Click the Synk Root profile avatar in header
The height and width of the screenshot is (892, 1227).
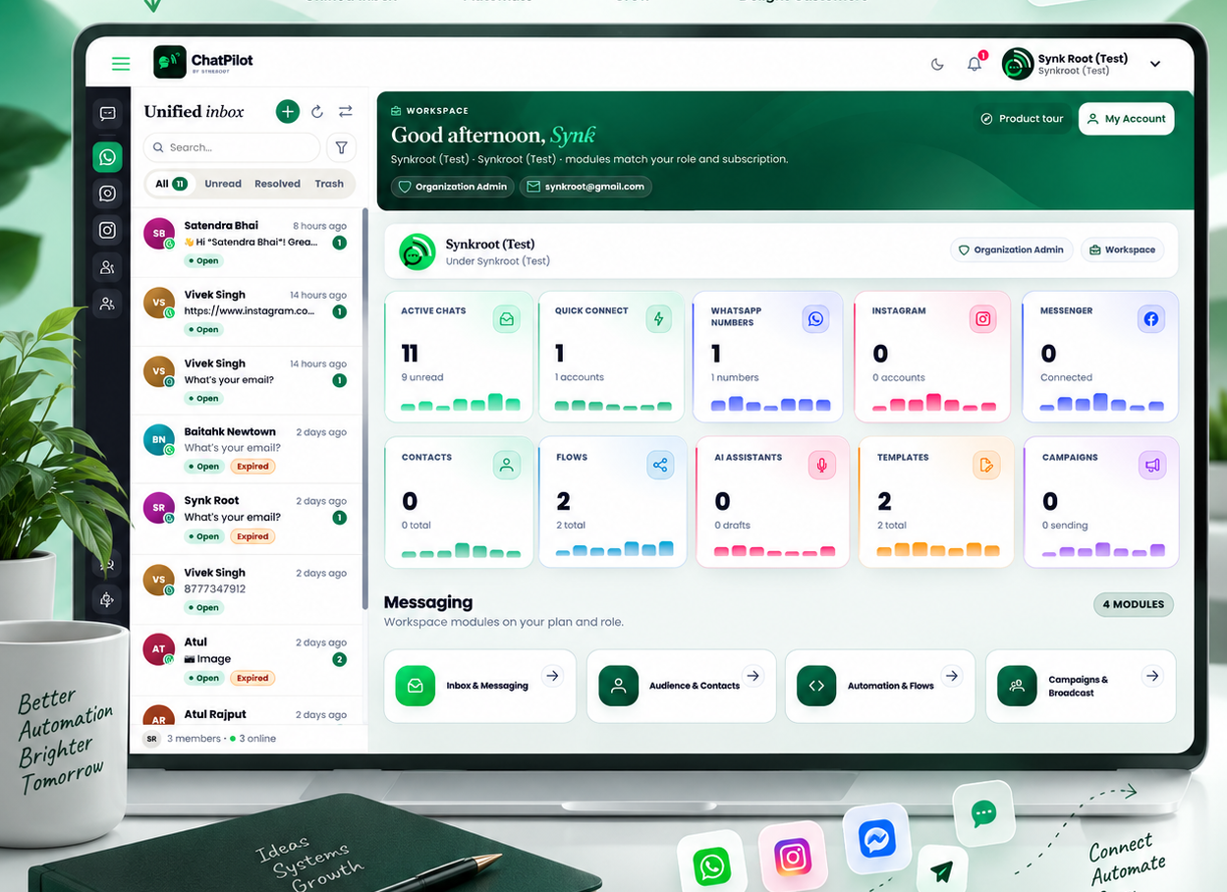click(1018, 64)
